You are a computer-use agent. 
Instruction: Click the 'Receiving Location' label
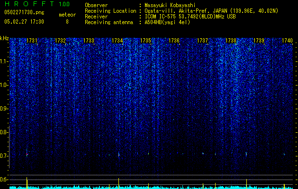click(x=110, y=11)
